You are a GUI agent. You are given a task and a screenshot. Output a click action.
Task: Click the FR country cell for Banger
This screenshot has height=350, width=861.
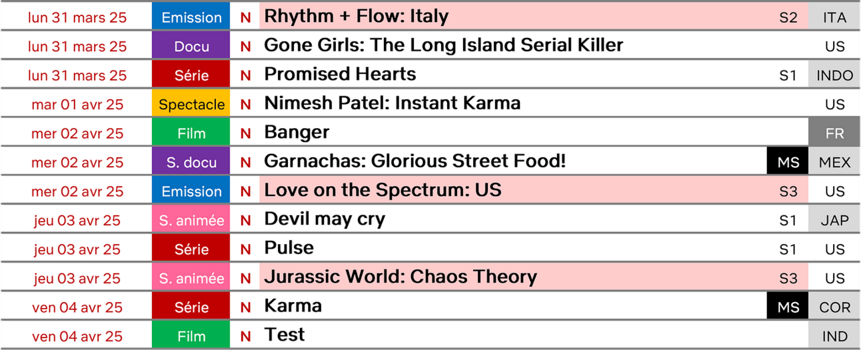tap(834, 133)
